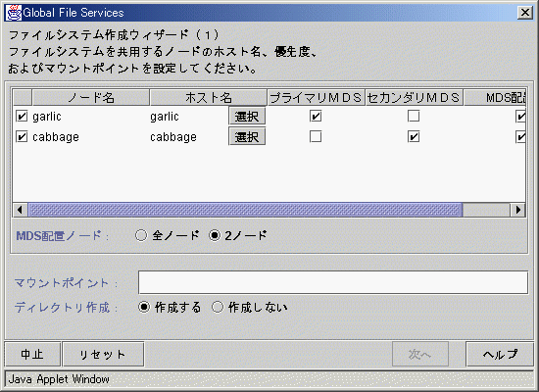Uncheck the garlic node row checkbox
This screenshot has height=392, width=539.
coord(22,117)
